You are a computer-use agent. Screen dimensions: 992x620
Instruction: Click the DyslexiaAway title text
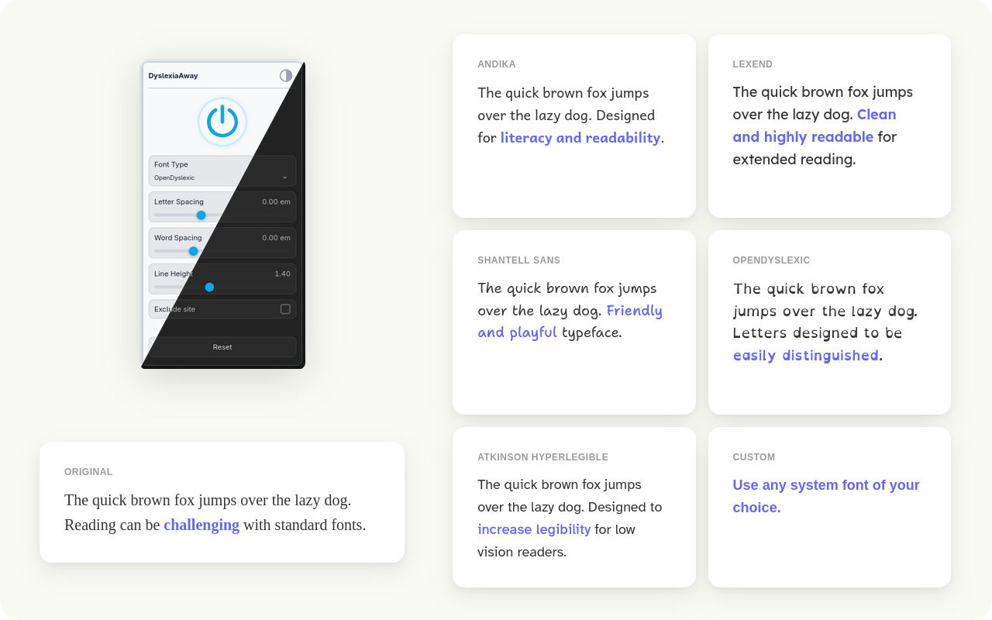pos(173,76)
